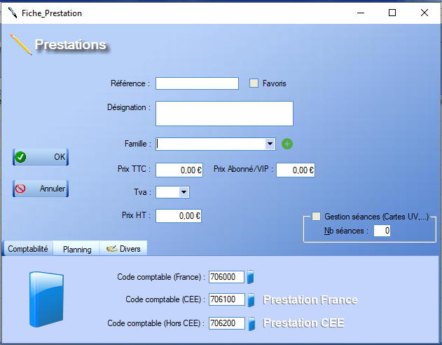Select the Comptabilité tab

click(x=28, y=249)
